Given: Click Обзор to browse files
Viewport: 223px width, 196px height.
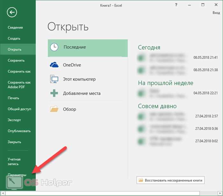Looking at the screenshot, I should (x=88, y=109).
